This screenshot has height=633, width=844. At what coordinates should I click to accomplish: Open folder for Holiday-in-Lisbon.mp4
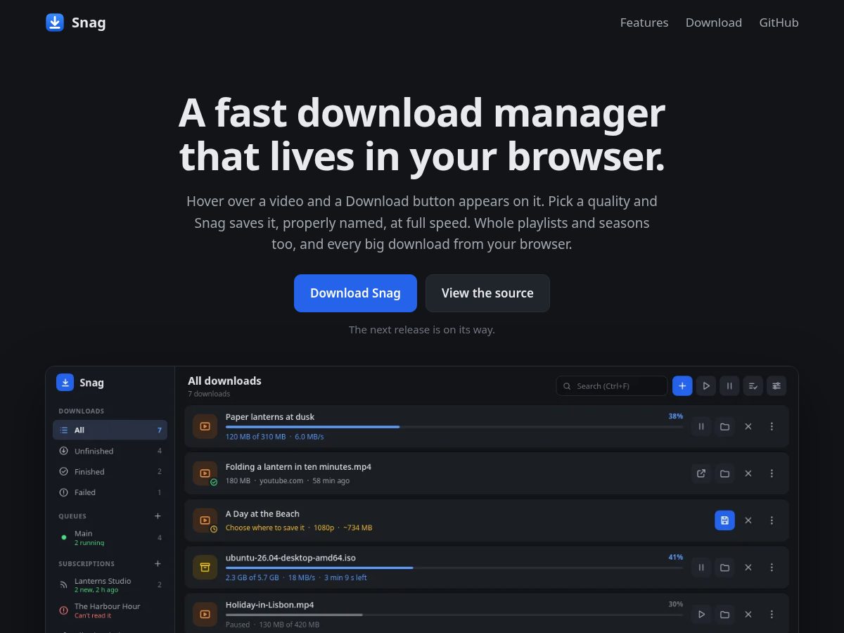[724, 615]
